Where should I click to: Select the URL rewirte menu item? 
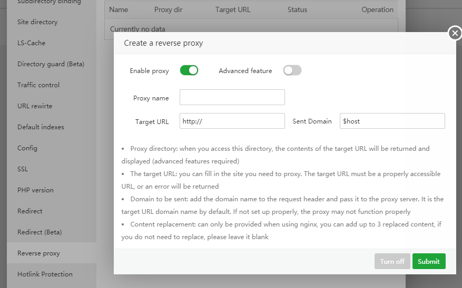click(x=35, y=106)
